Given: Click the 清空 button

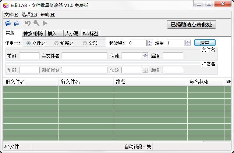Looking at the screenshot, I should point(205,43).
